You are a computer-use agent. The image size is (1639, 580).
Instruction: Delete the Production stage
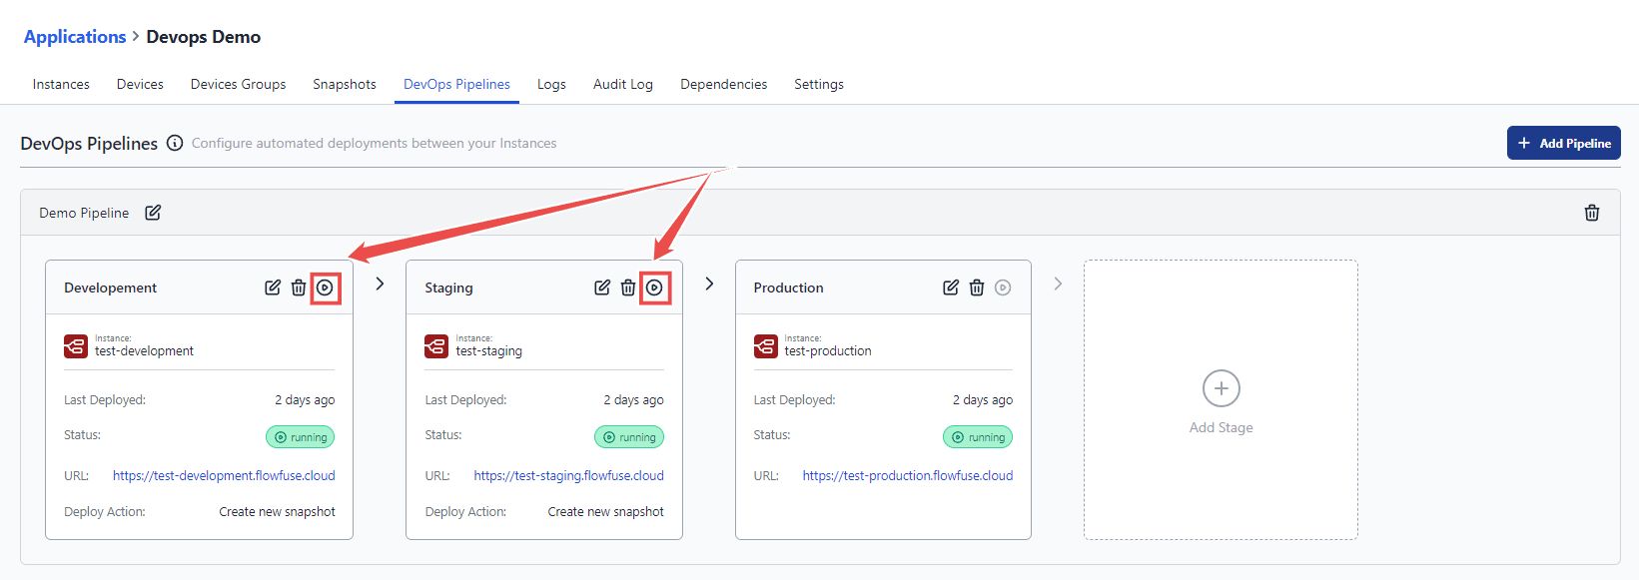(977, 288)
